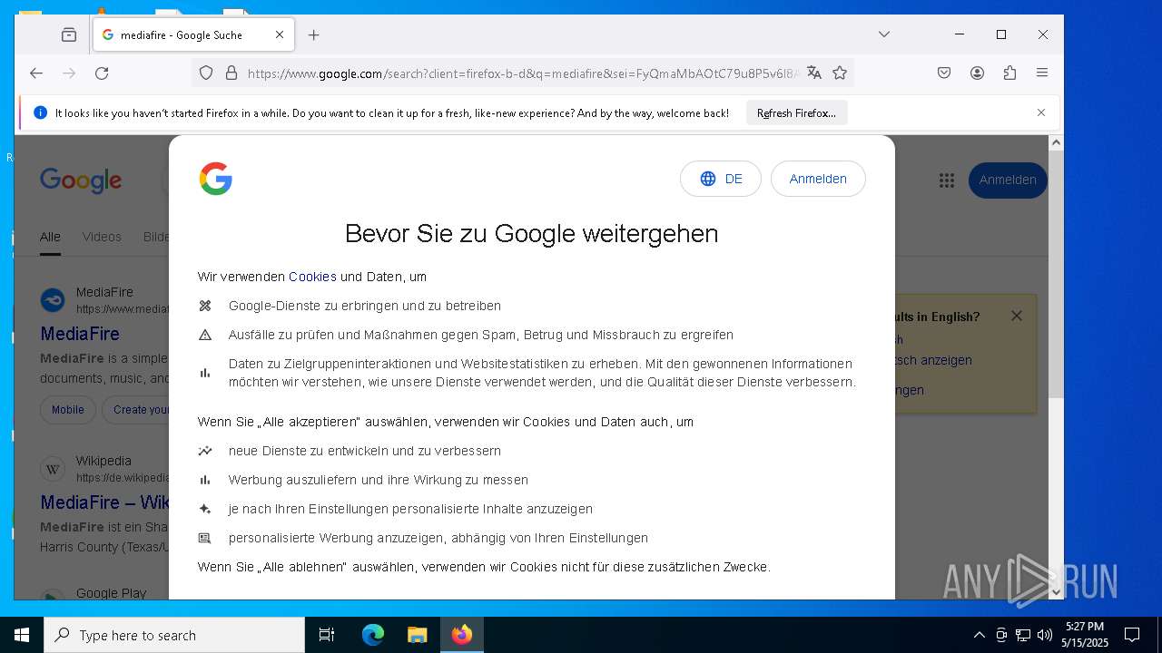
Task: Select the Alle search tab
Action: pos(50,237)
